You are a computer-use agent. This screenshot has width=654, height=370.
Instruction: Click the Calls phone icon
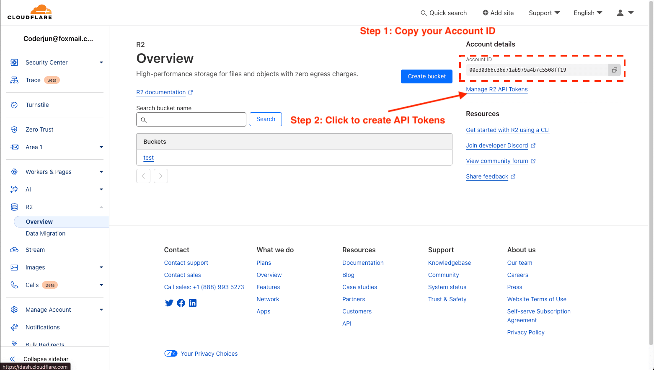point(14,285)
